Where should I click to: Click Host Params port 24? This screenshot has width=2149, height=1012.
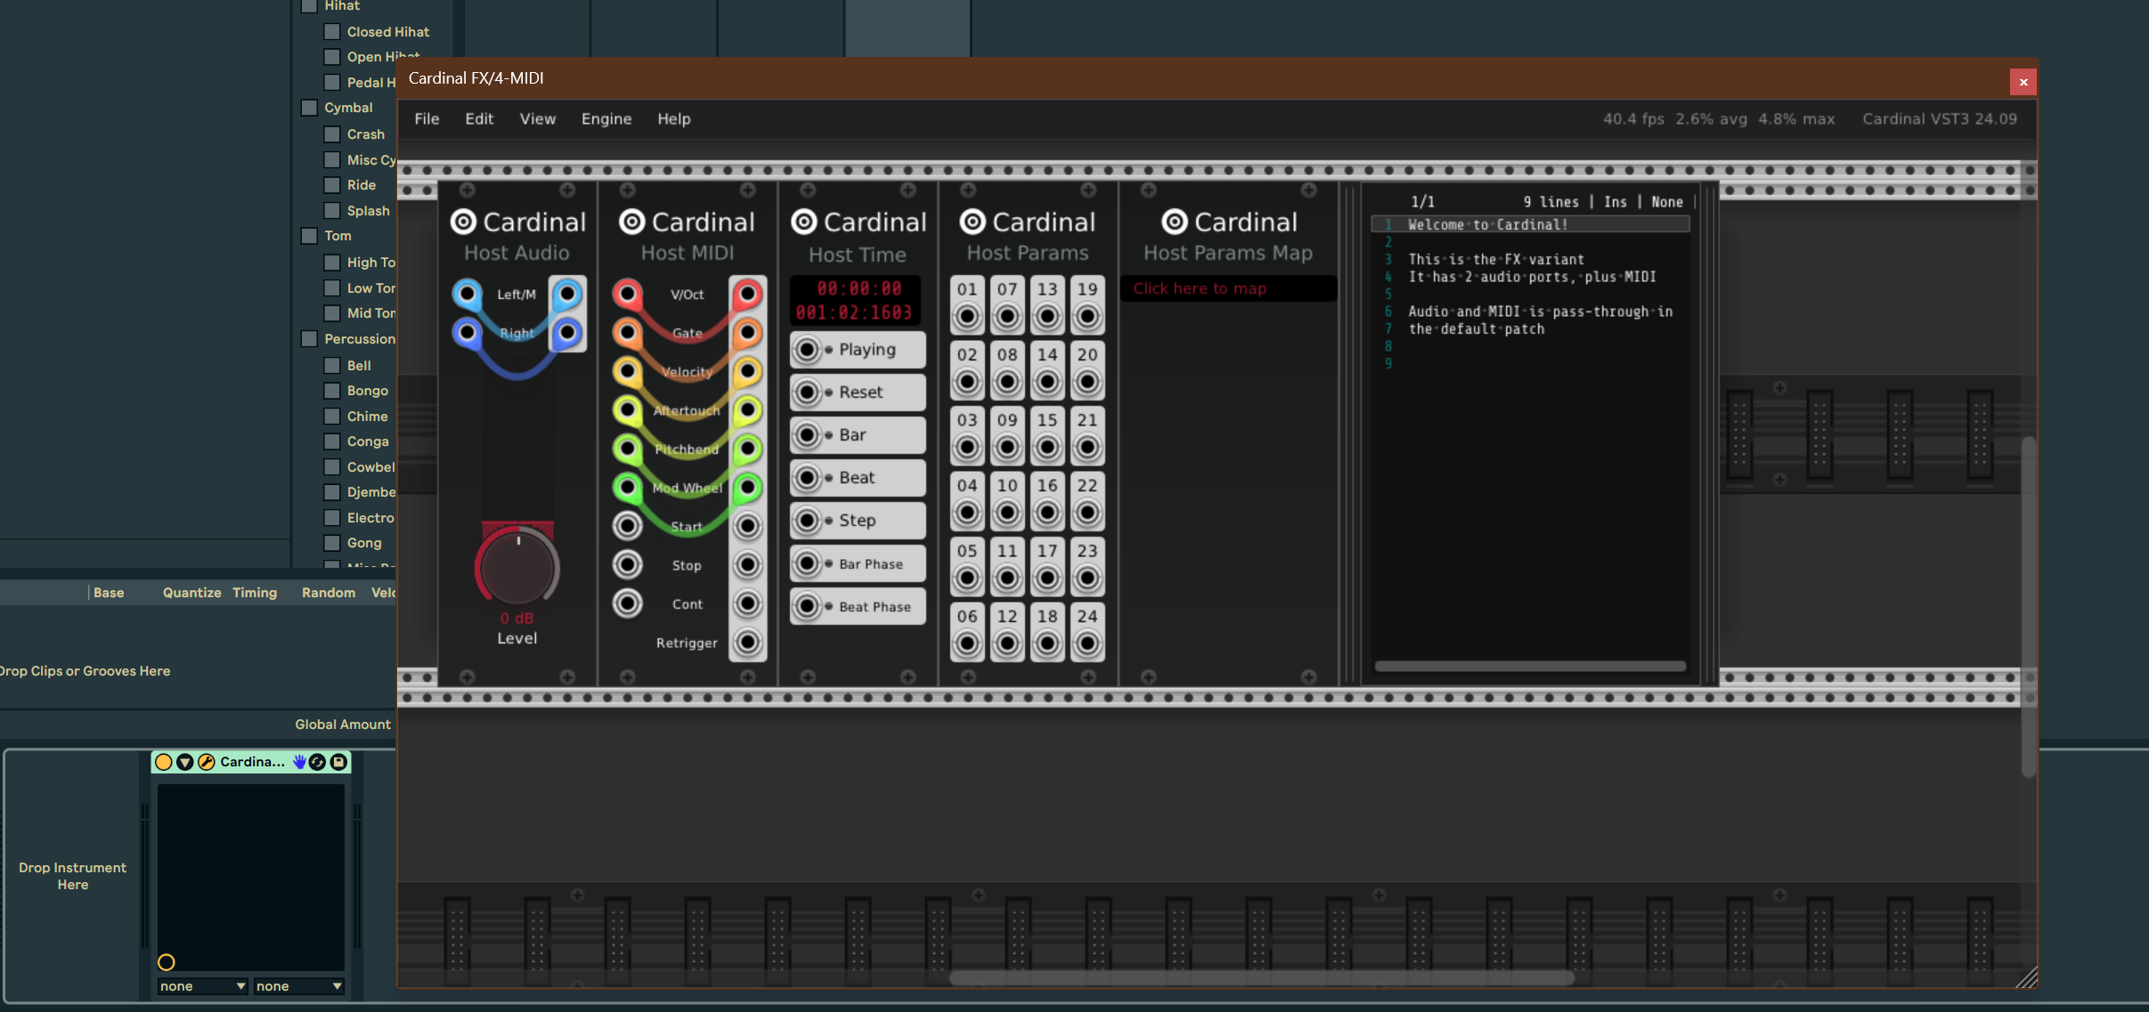tap(1087, 643)
